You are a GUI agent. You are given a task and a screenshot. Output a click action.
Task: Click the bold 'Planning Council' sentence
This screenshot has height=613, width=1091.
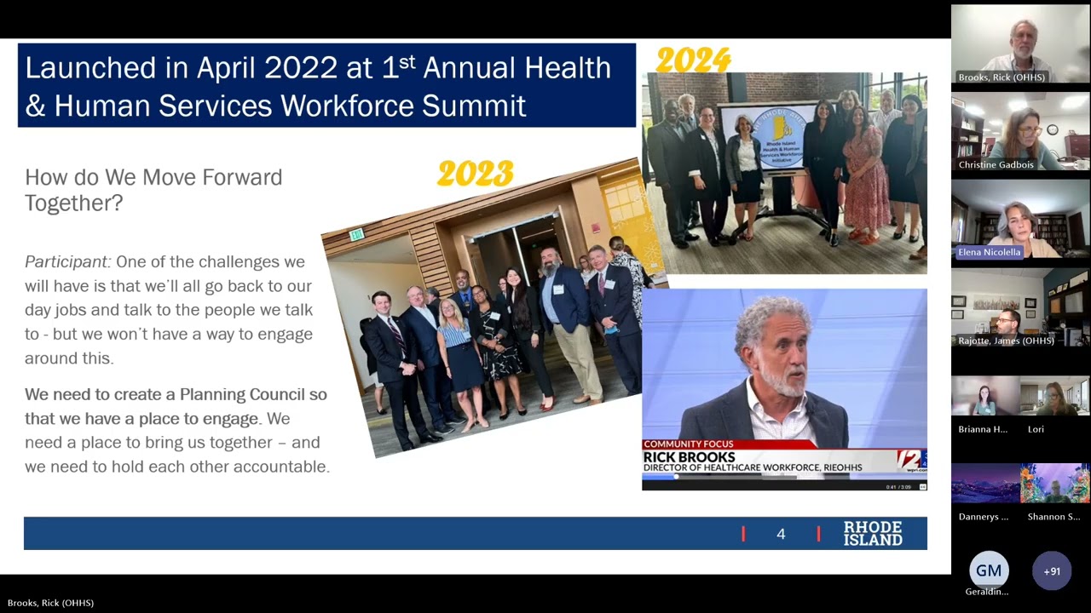pos(176,406)
